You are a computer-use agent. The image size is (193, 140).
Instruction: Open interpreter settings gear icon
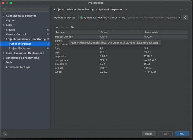click(x=185, y=17)
